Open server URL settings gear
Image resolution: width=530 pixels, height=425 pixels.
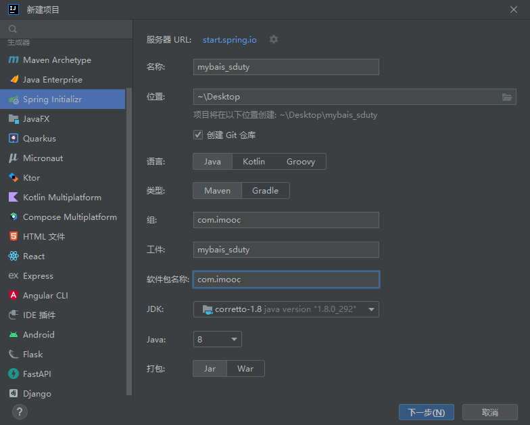pyautogui.click(x=274, y=39)
